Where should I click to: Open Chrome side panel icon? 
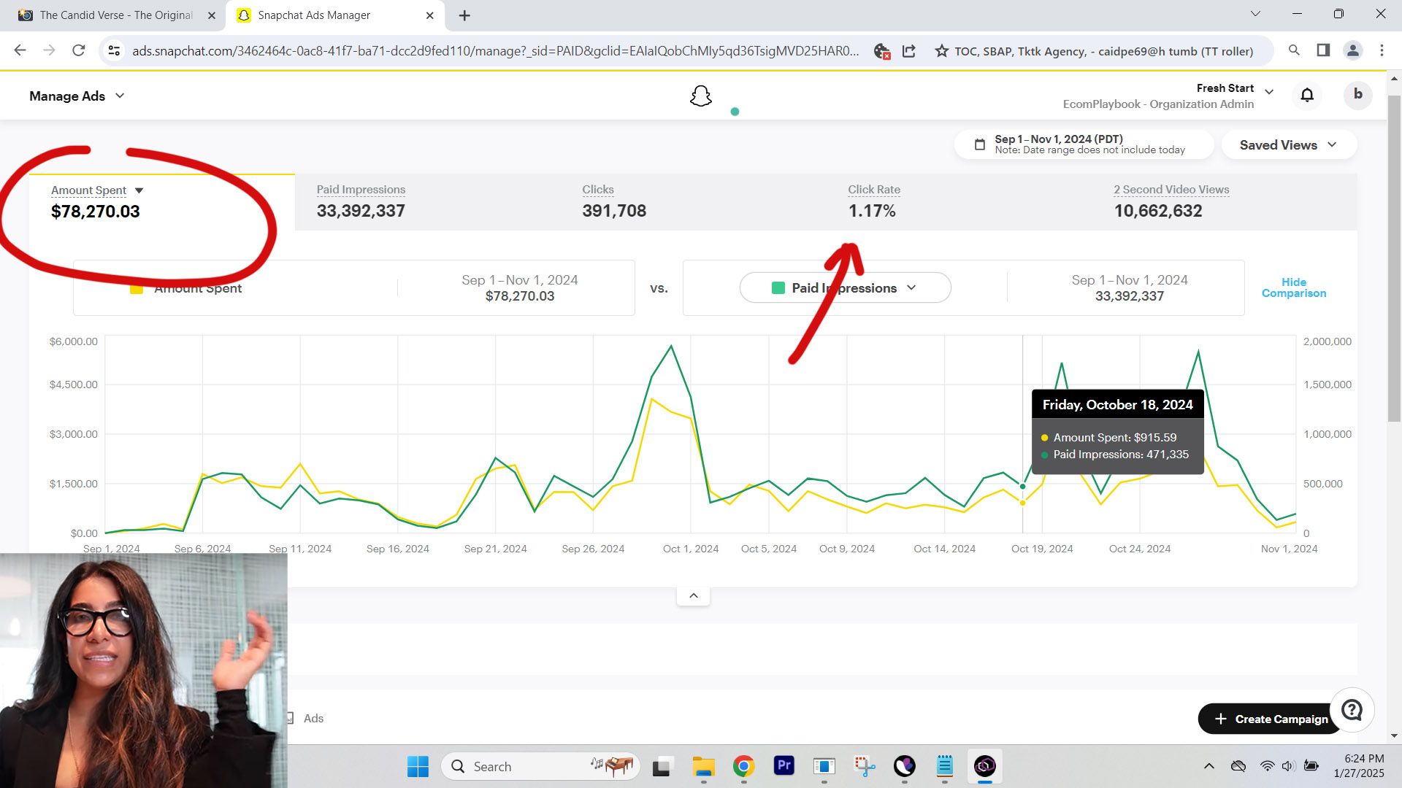[x=1323, y=50]
